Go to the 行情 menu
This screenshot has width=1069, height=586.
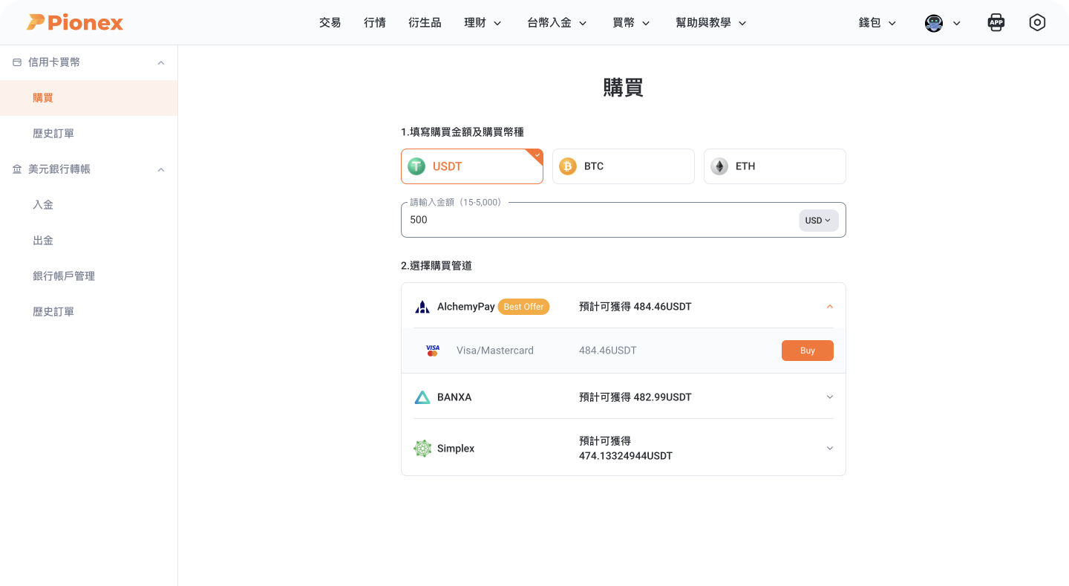(375, 23)
